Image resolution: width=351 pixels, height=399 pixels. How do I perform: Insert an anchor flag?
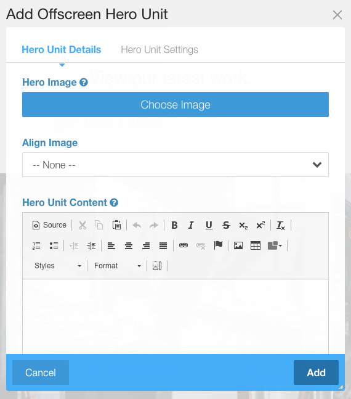pyautogui.click(x=218, y=245)
